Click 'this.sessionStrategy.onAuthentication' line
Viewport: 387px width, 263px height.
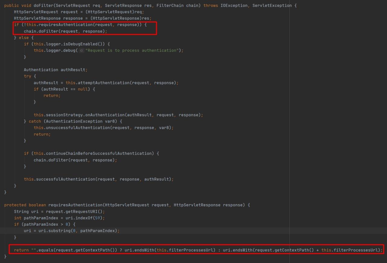[119, 115]
